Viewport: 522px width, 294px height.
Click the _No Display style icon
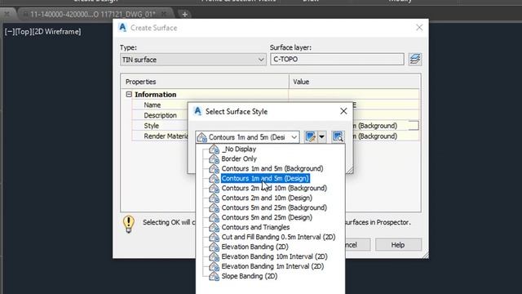pyautogui.click(x=214, y=149)
